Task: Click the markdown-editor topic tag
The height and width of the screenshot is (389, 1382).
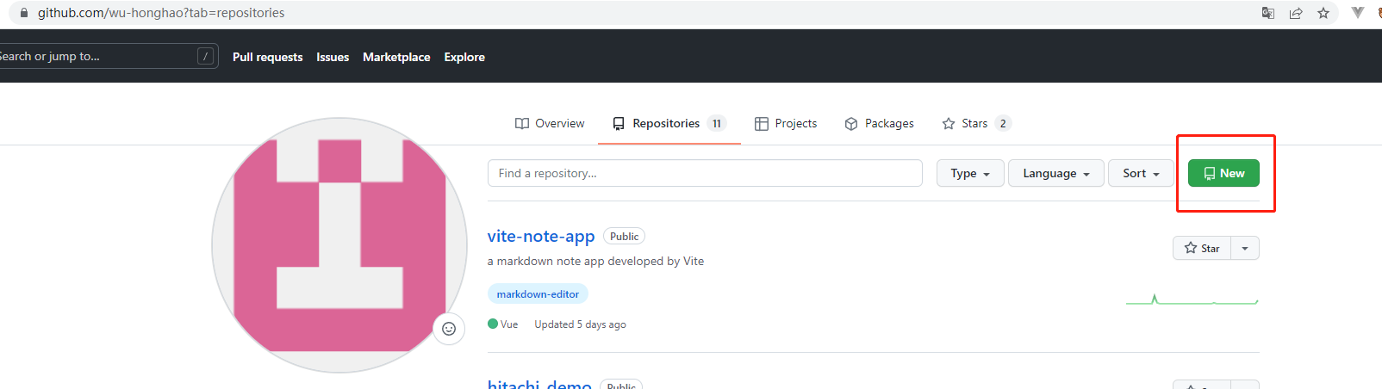Action: [538, 294]
